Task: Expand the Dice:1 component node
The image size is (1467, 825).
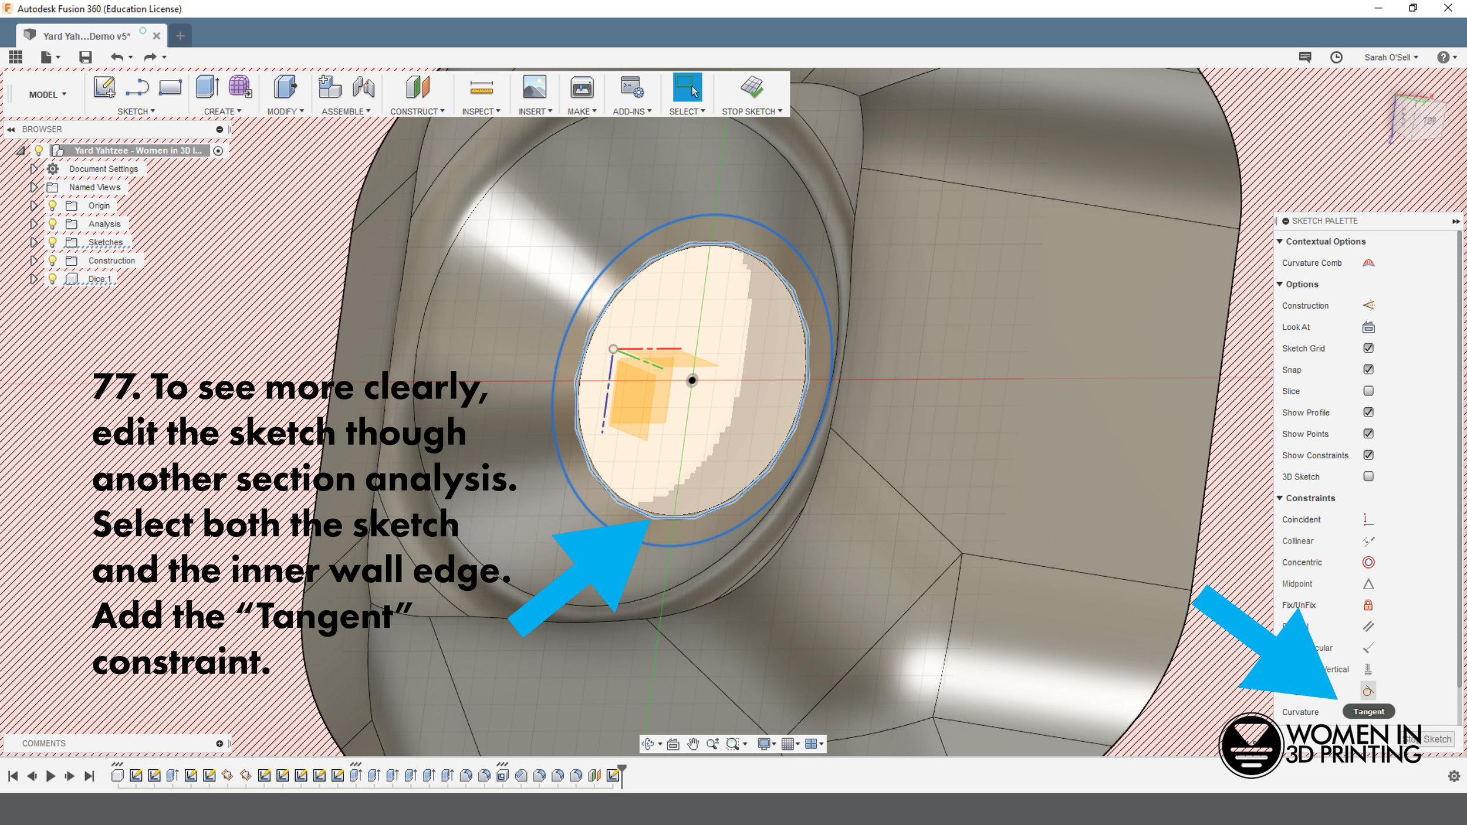Action: (33, 279)
